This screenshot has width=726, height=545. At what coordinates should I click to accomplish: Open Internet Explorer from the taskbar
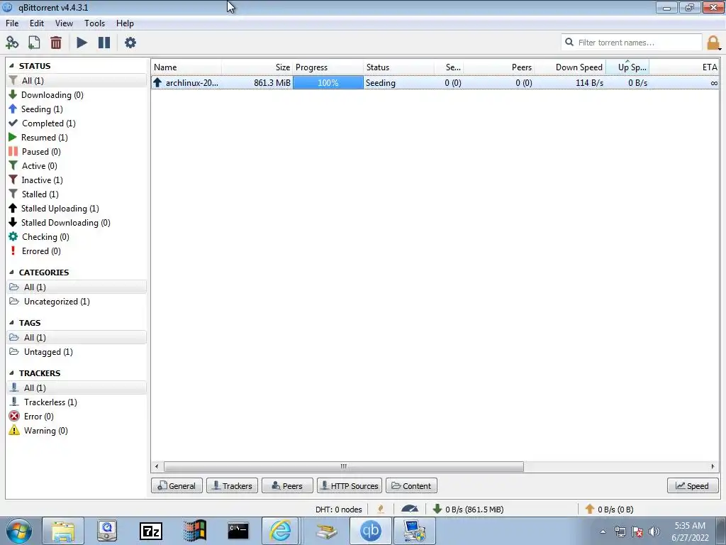pos(281,531)
